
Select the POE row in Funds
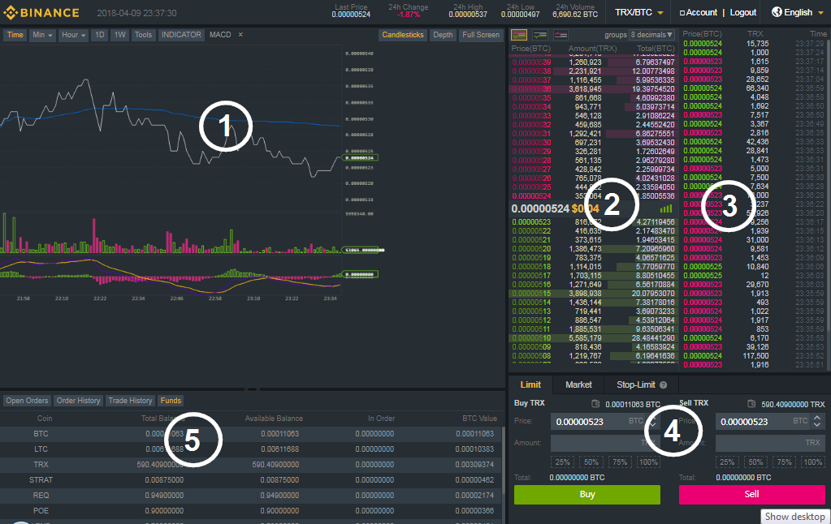tap(253, 511)
